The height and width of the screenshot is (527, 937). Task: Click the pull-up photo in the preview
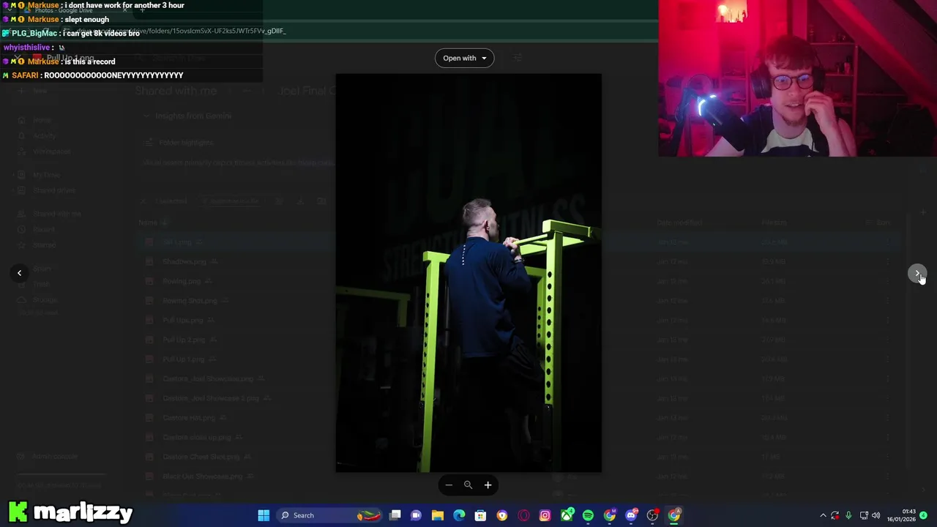pos(468,273)
